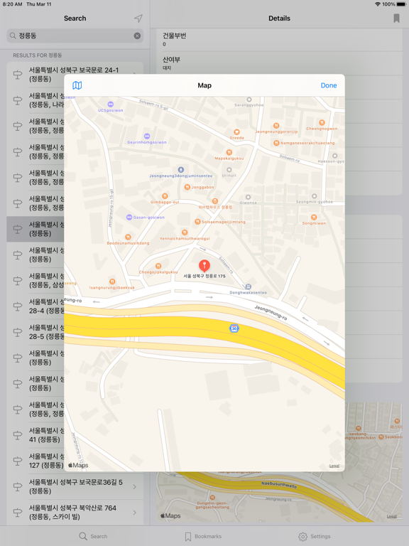Tap the Jonggaban restaurant marker

tap(187, 187)
